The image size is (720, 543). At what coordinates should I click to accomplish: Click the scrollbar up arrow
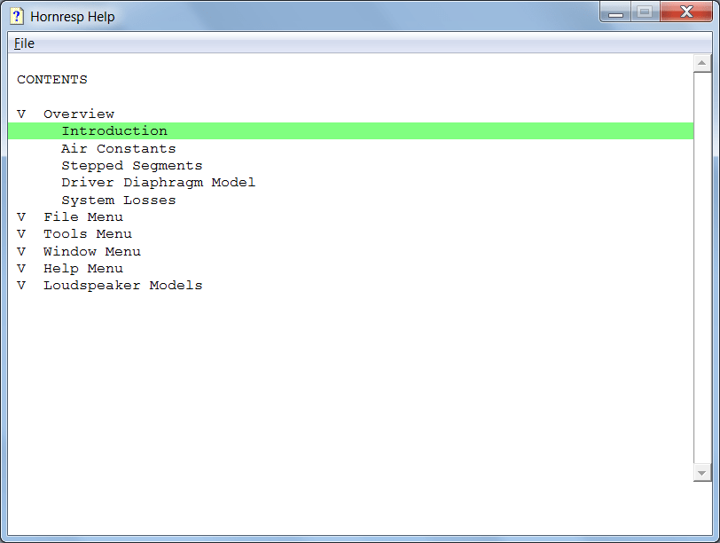701,63
